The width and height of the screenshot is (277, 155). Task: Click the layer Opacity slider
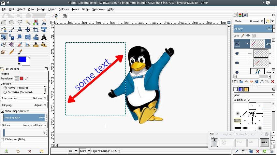pyautogui.click(x=253, y=29)
